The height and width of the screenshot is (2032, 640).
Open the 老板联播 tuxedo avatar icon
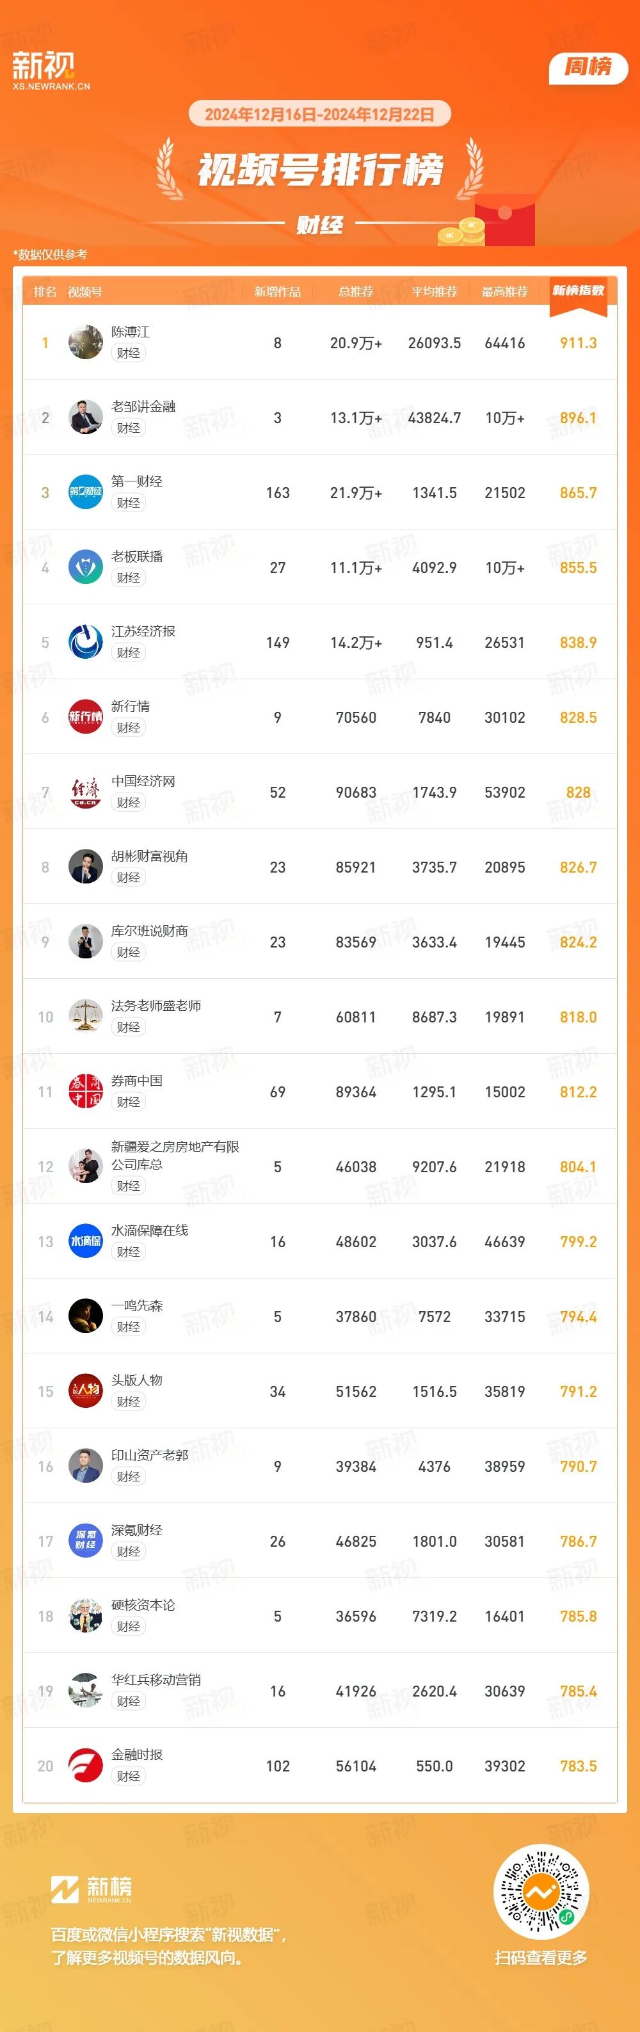point(85,567)
